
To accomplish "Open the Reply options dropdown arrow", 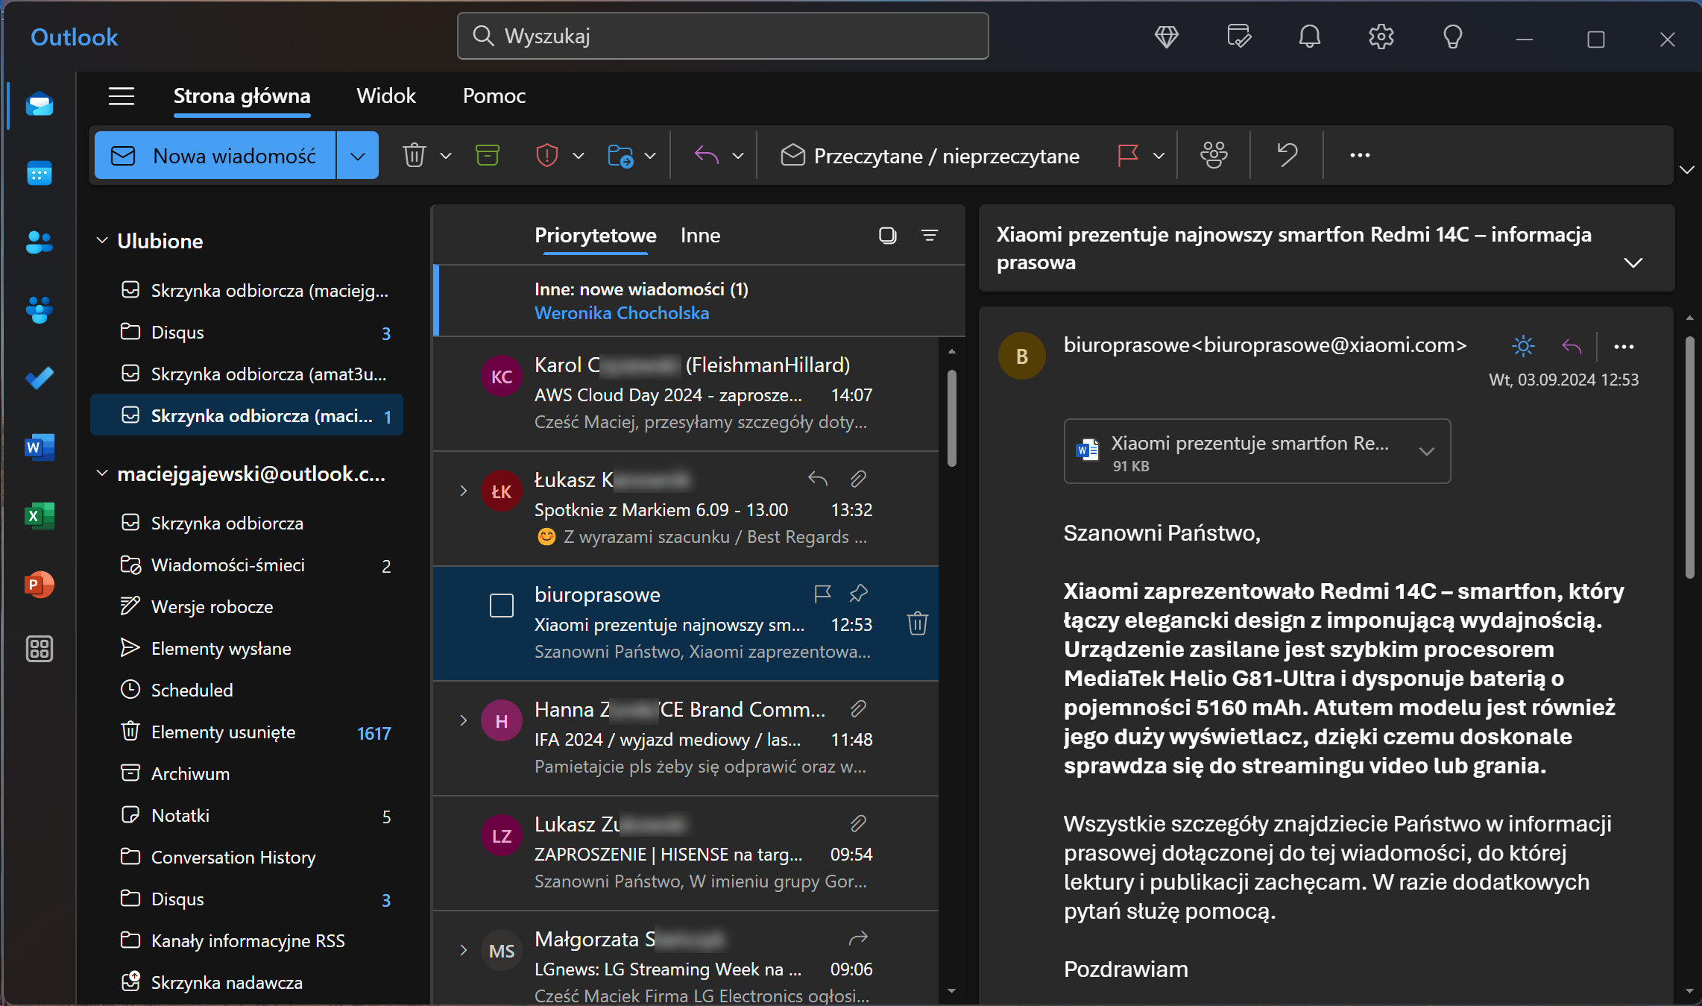I will coord(738,156).
